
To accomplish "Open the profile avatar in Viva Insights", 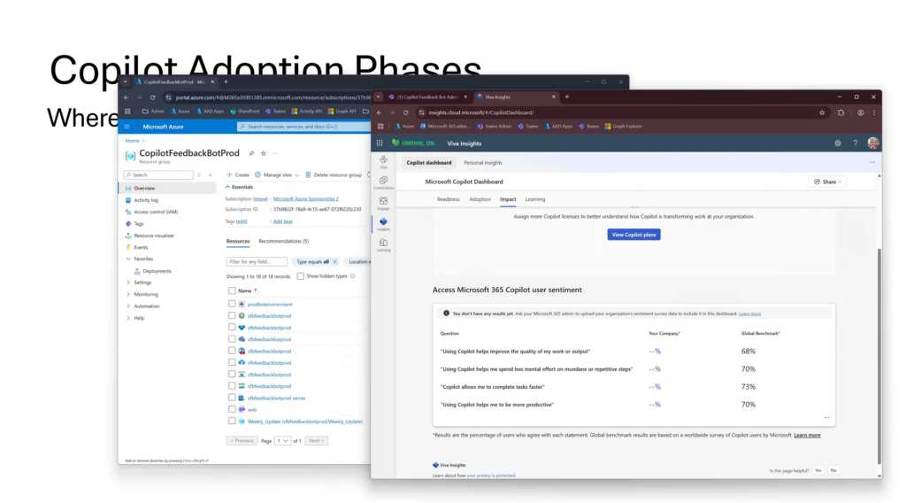I will click(873, 143).
